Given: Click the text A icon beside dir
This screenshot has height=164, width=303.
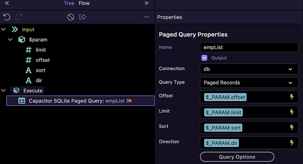Looking at the screenshot, I should click(29, 80).
